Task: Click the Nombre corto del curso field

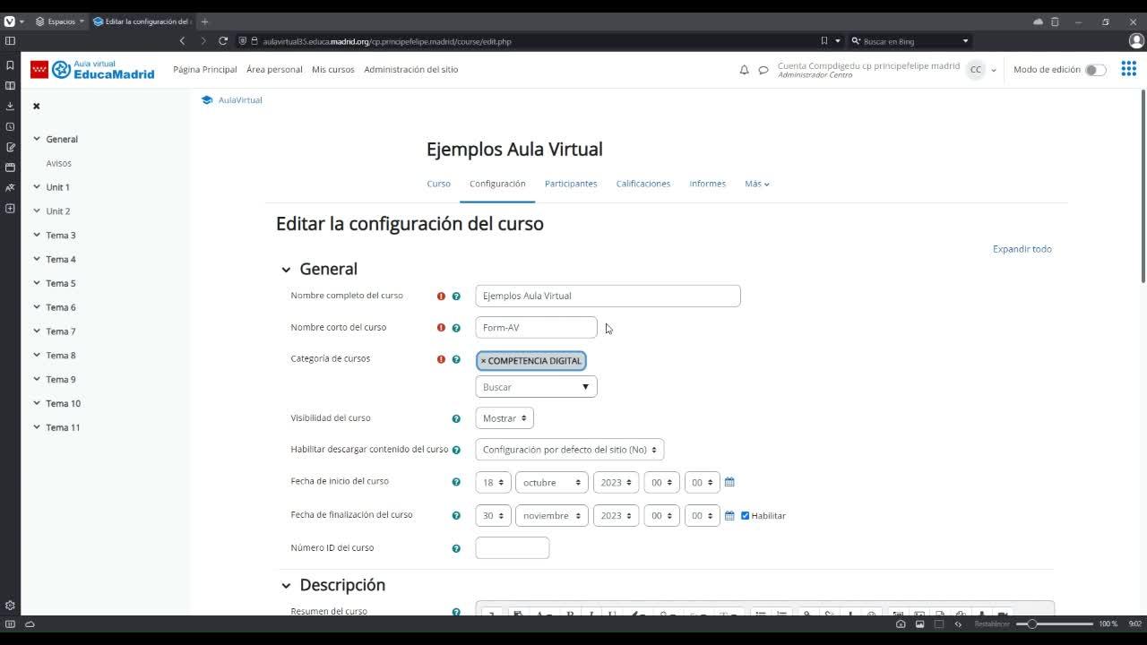Action: tap(536, 328)
